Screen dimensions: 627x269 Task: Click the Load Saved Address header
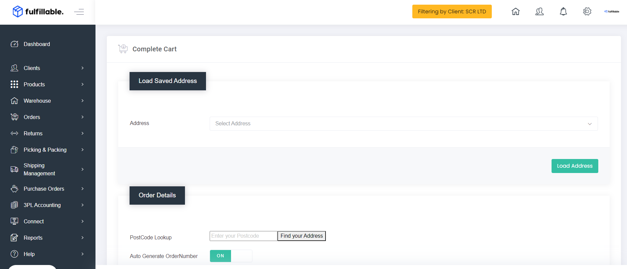click(168, 81)
